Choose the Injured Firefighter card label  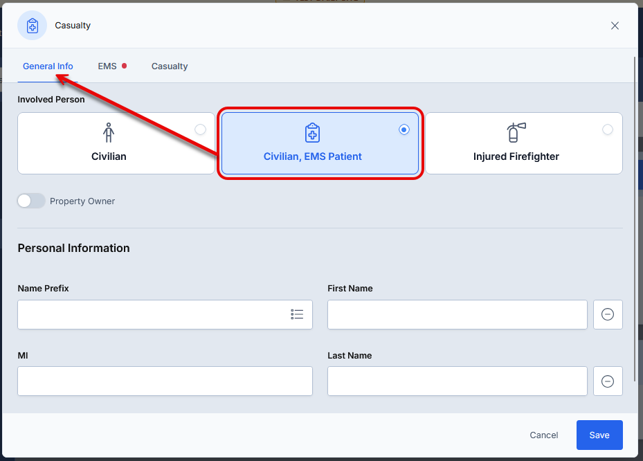pos(516,156)
